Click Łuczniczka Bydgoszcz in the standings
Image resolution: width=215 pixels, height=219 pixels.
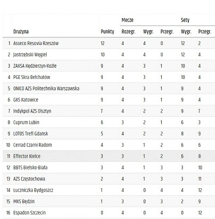(x=33, y=190)
